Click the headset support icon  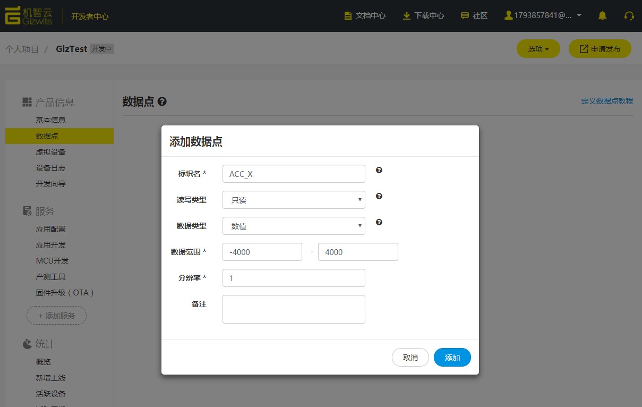pyautogui.click(x=629, y=16)
